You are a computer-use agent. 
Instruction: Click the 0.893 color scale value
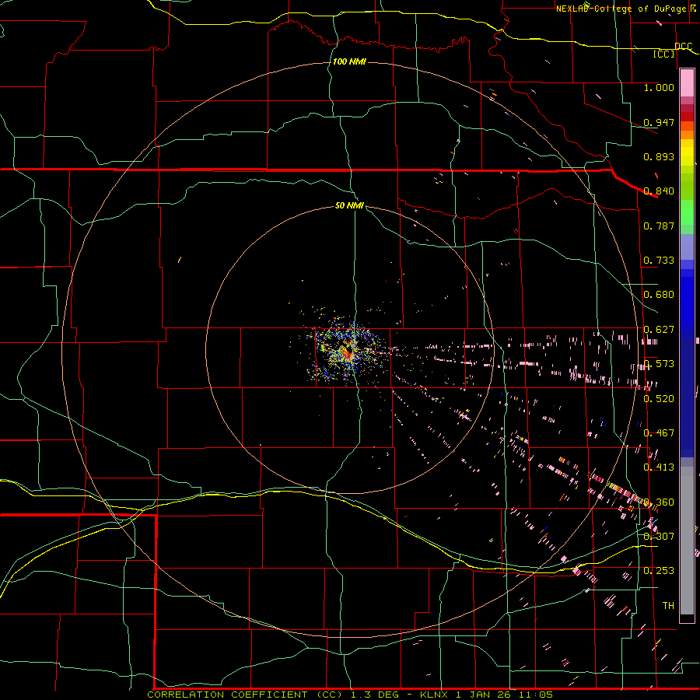[659, 156]
